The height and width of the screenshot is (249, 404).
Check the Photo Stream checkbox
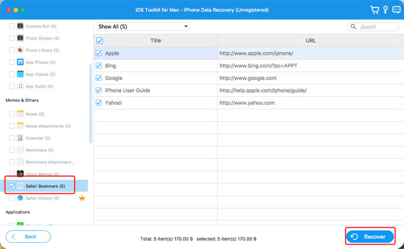(12, 38)
